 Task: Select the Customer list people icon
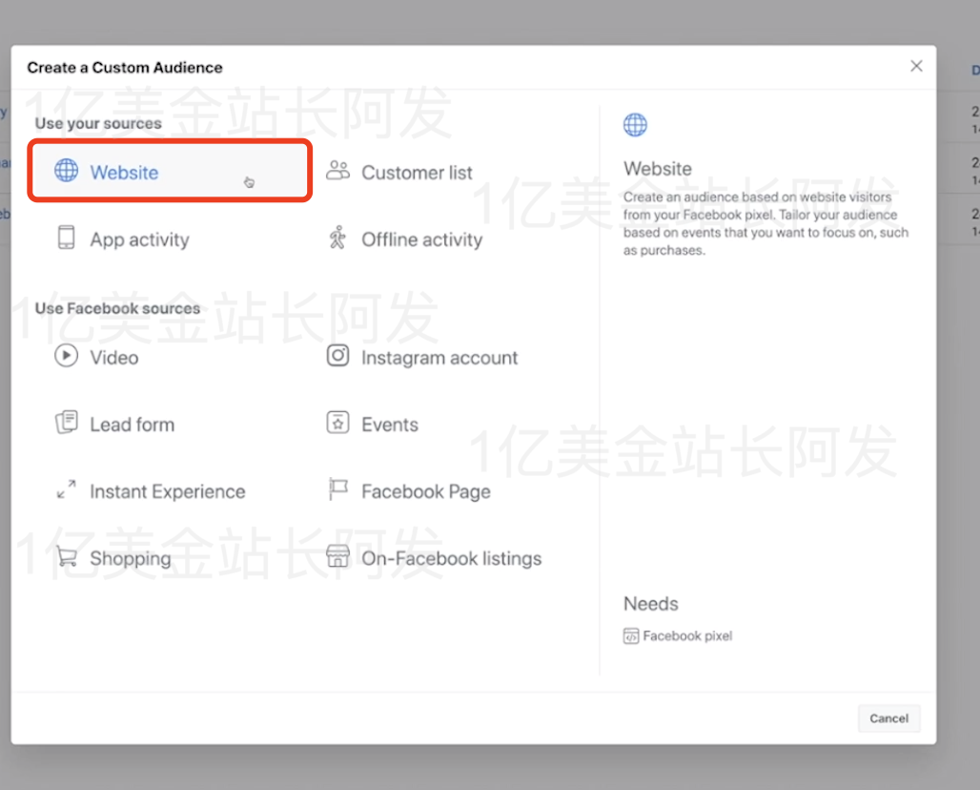point(338,172)
